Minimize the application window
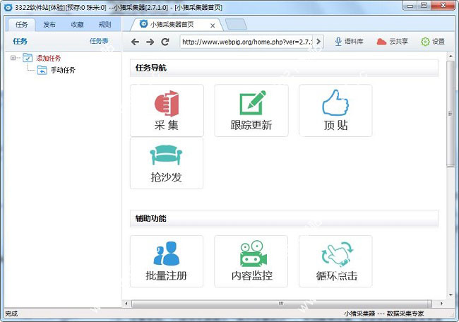This screenshot has width=459, height=322. [x=410, y=6]
